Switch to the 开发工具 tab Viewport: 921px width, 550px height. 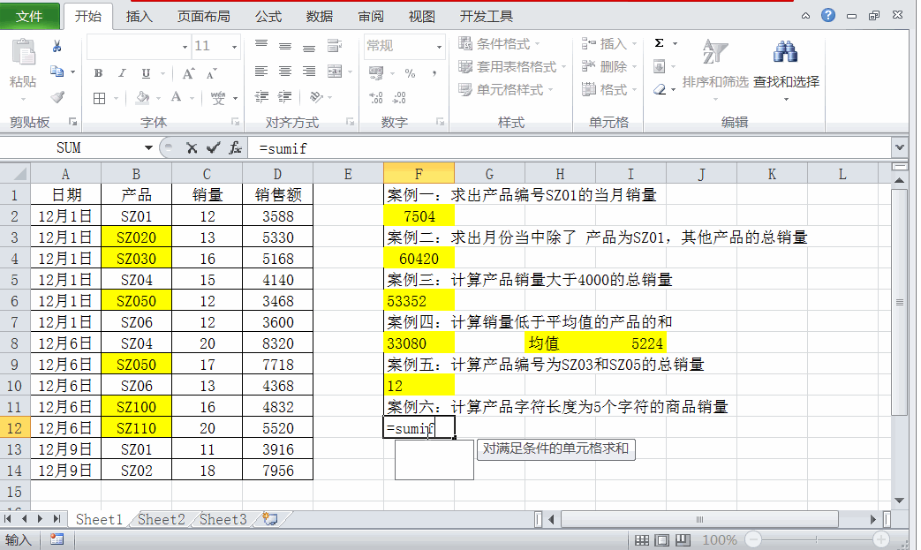coord(487,17)
